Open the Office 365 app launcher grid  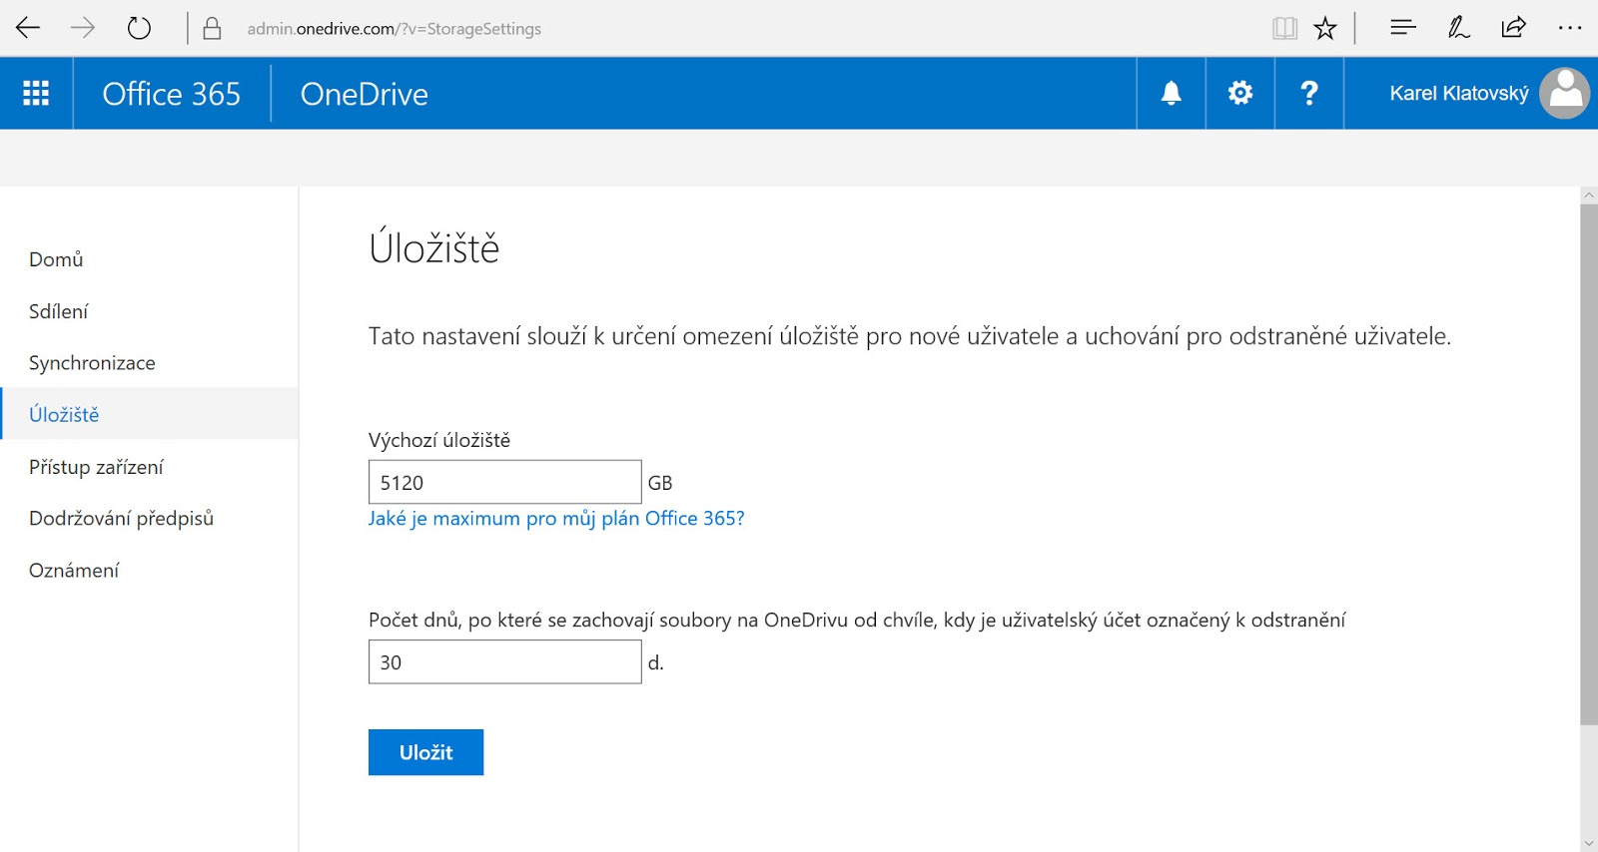click(36, 93)
